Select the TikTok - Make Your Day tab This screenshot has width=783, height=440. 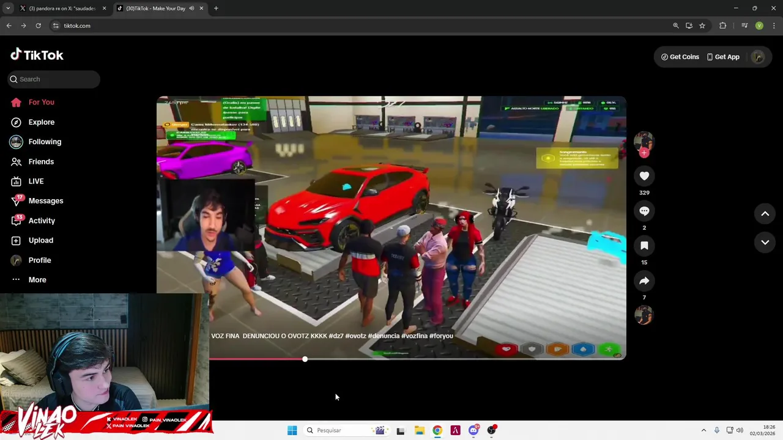click(155, 9)
